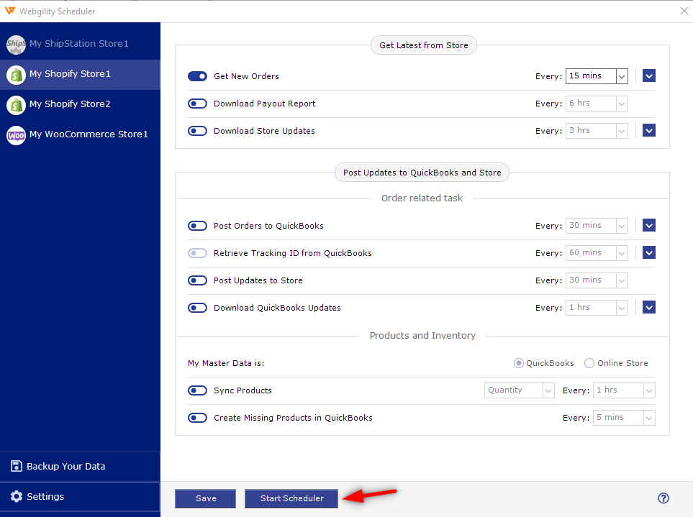
Task: Click the WooCommerce store logo icon
Action: click(x=16, y=135)
